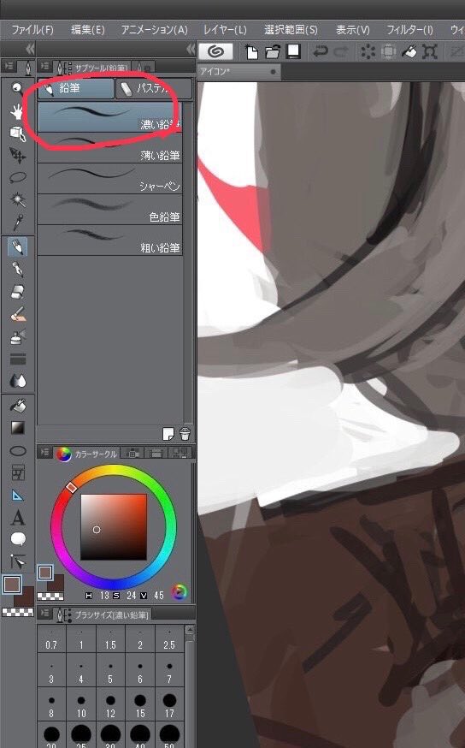The width and height of the screenshot is (465, 748).
Task: Click the Fill icon in the command bar
Action: (409, 51)
